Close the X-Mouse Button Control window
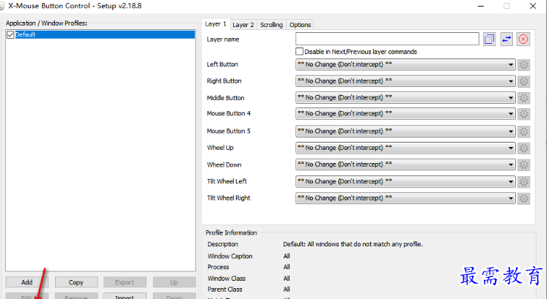Viewport: 549px width, 299px height. click(533, 6)
